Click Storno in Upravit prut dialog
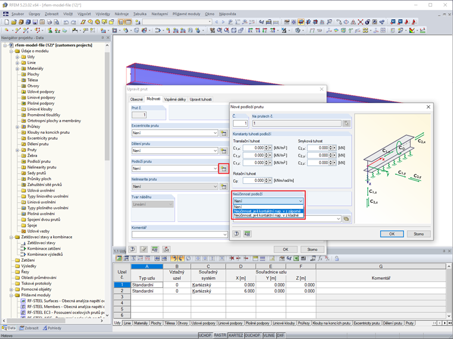This screenshot has width=453, height=339. (x=312, y=249)
